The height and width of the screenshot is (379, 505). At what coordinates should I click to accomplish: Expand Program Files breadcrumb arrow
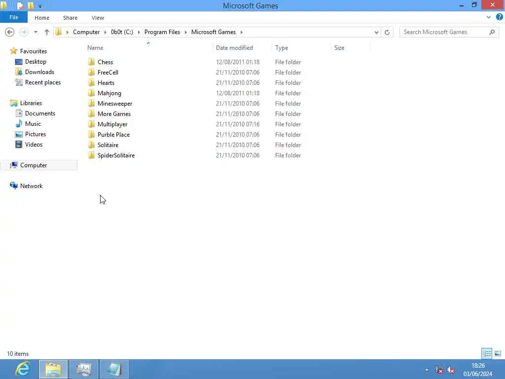tap(185, 32)
